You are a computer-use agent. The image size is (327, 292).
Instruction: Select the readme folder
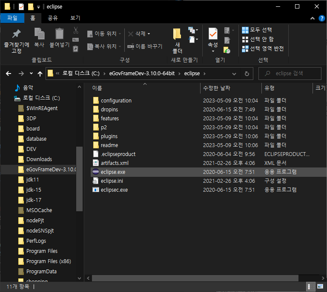[209, 145]
